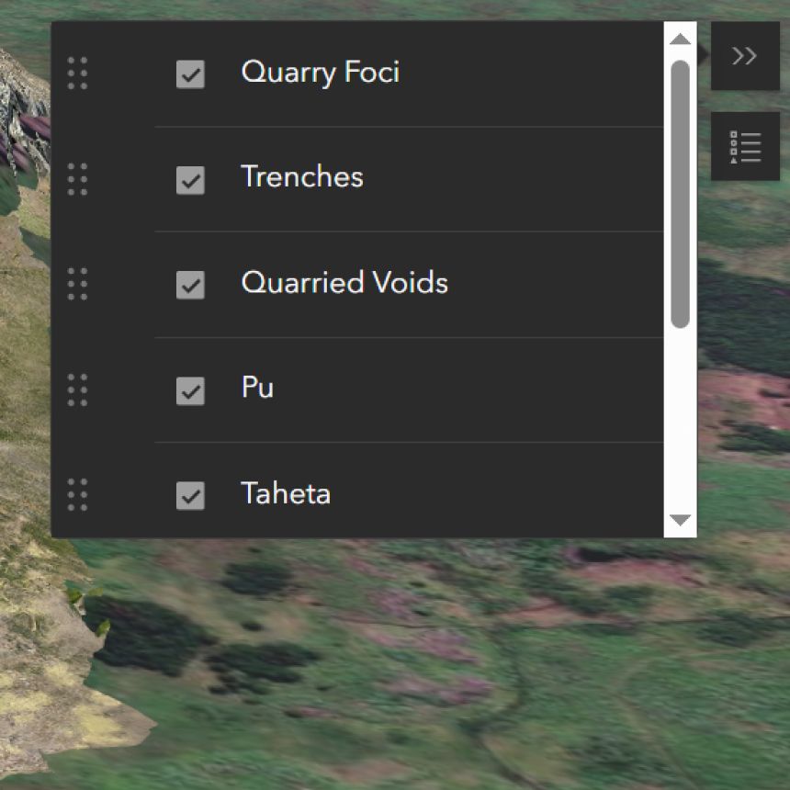
Task: Click the Trenches layer label
Action: [301, 177]
